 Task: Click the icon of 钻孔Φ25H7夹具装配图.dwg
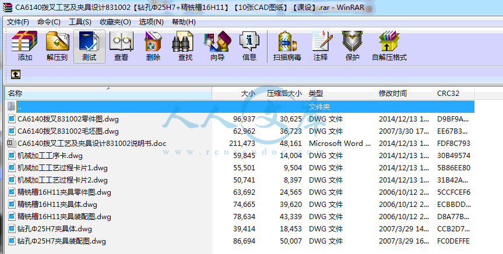click(12, 241)
